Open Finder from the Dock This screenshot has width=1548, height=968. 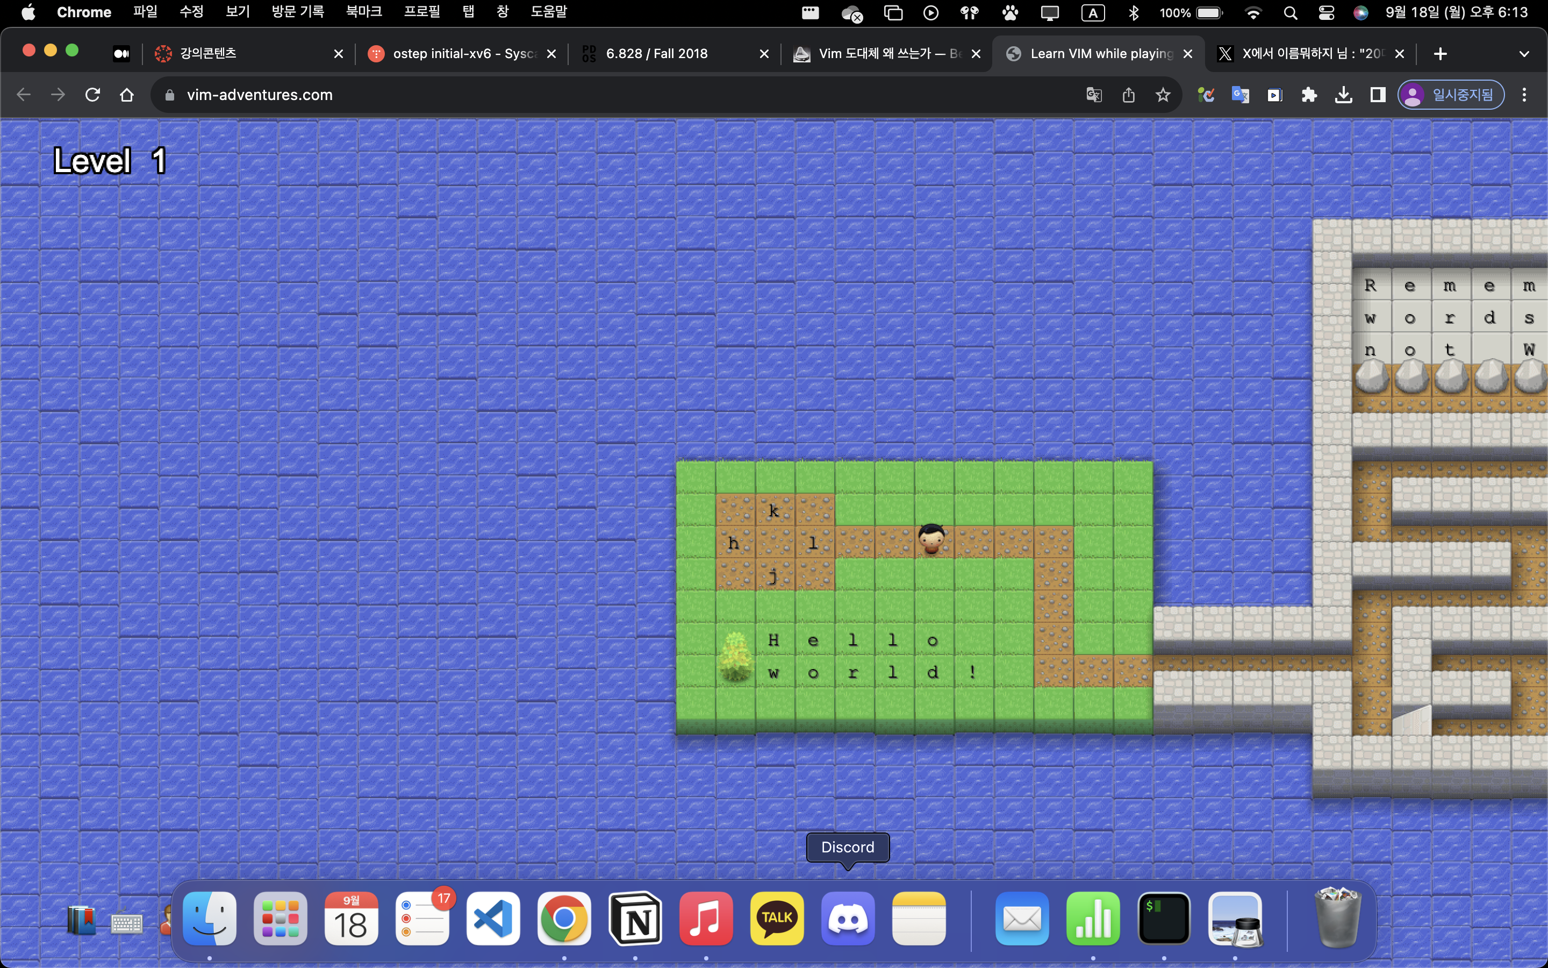pos(210,918)
